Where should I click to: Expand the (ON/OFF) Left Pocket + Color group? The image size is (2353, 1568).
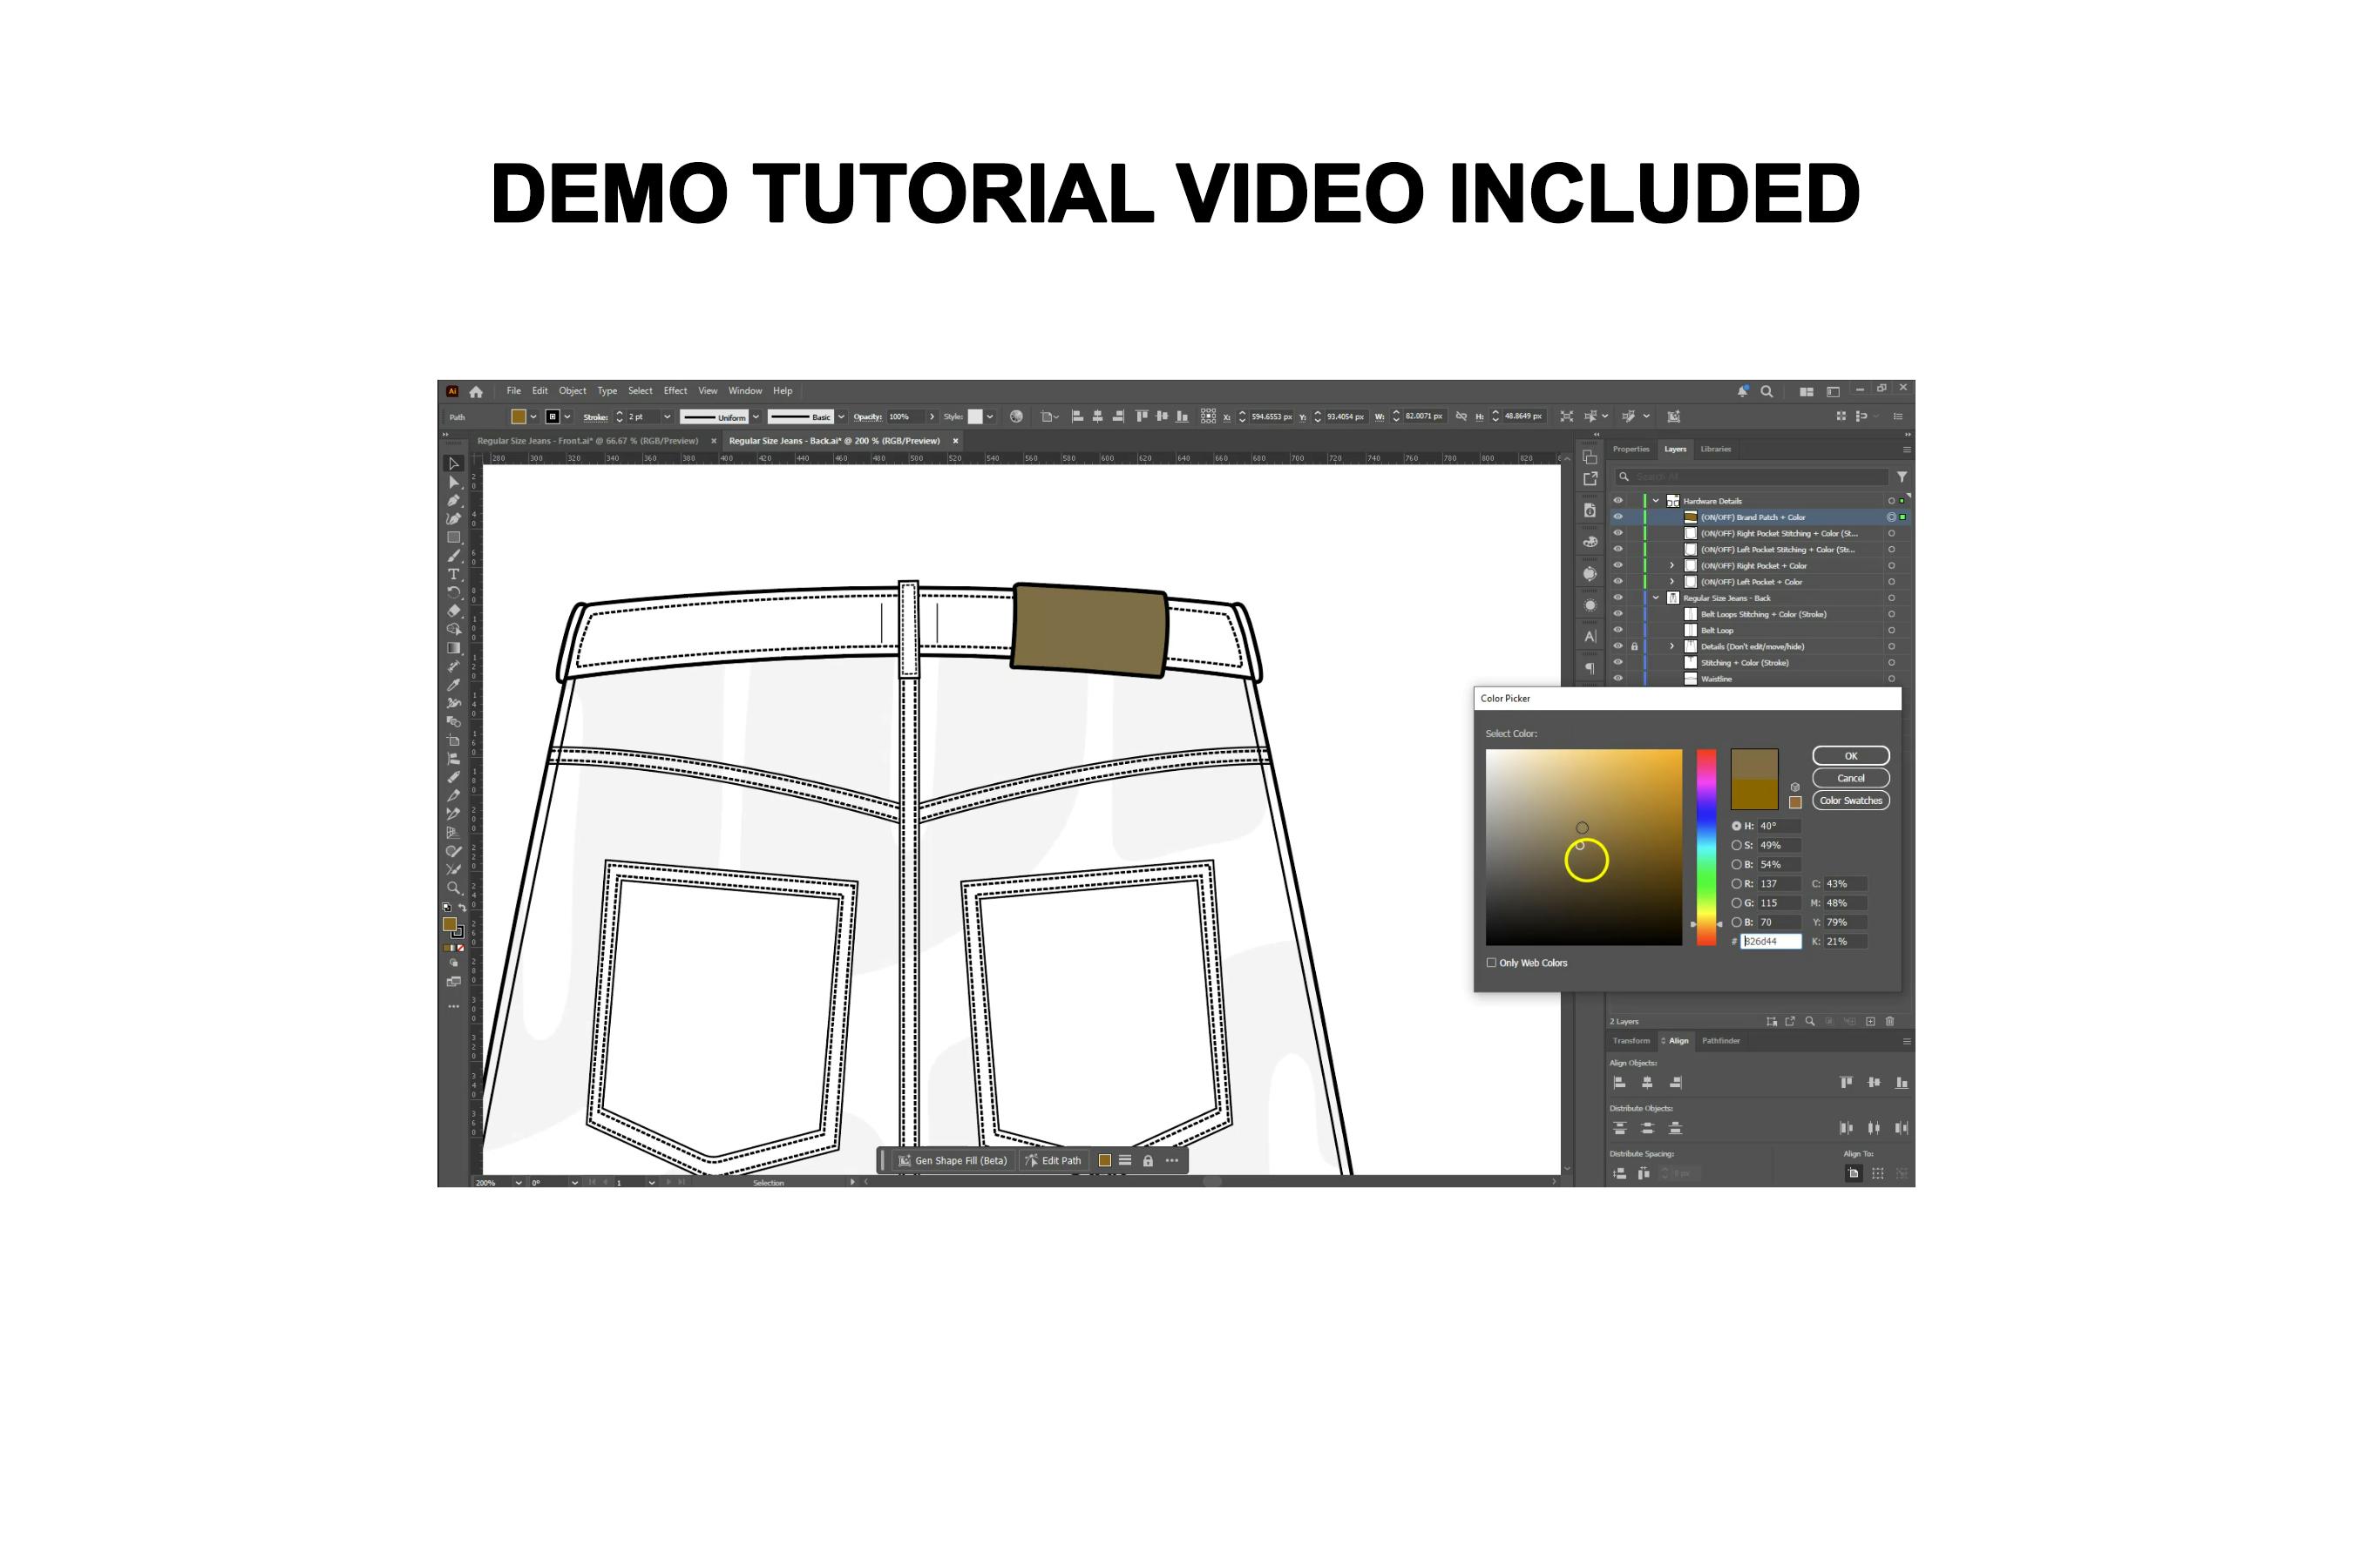pyautogui.click(x=1672, y=582)
